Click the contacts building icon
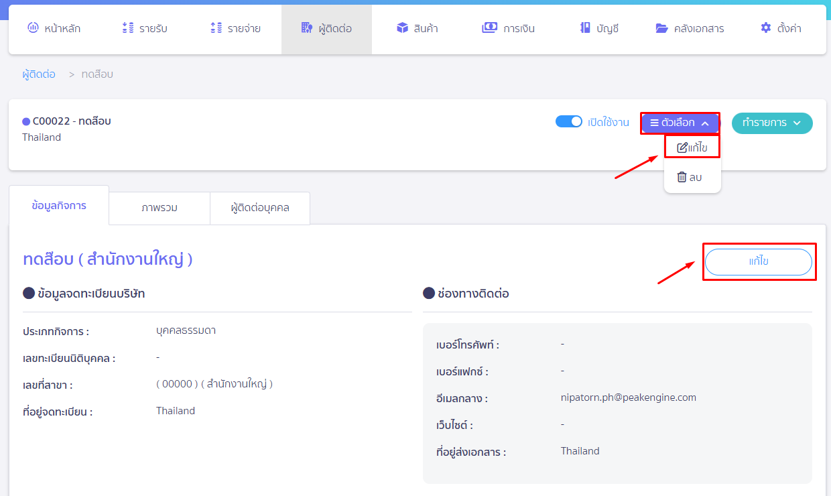Image resolution: width=831 pixels, height=496 pixels. pos(307,28)
